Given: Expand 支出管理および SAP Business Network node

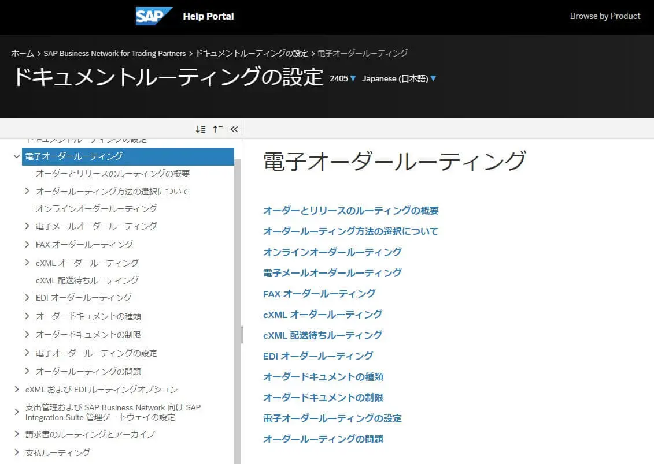Looking at the screenshot, I should pyautogui.click(x=16, y=412).
